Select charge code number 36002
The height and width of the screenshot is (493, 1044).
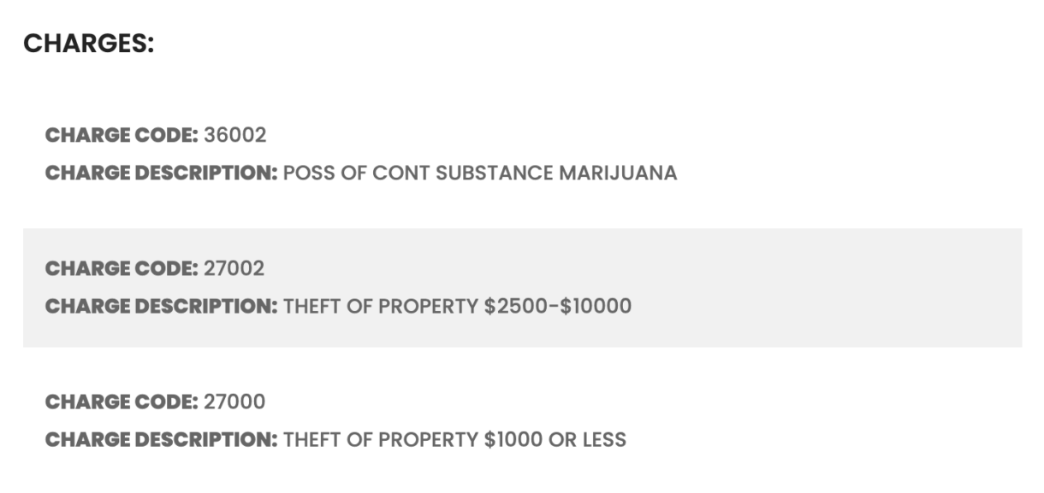[234, 135]
